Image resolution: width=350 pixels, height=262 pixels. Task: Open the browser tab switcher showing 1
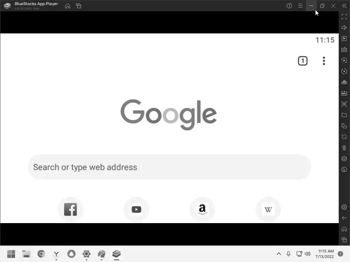[x=303, y=61]
